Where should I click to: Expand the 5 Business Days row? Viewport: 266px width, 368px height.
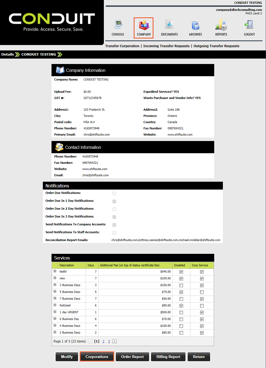tap(55, 292)
